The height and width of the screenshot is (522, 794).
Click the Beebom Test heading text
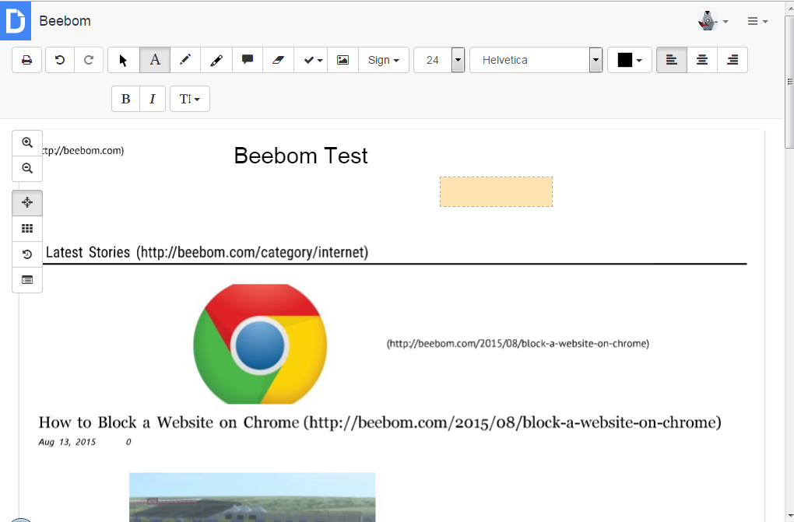[300, 156]
